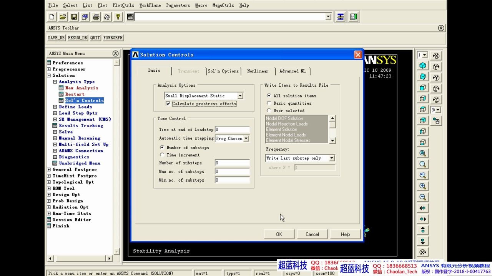Uncheck Calculate prestress effects checkbox
The width and height of the screenshot is (492, 276).
(x=168, y=103)
